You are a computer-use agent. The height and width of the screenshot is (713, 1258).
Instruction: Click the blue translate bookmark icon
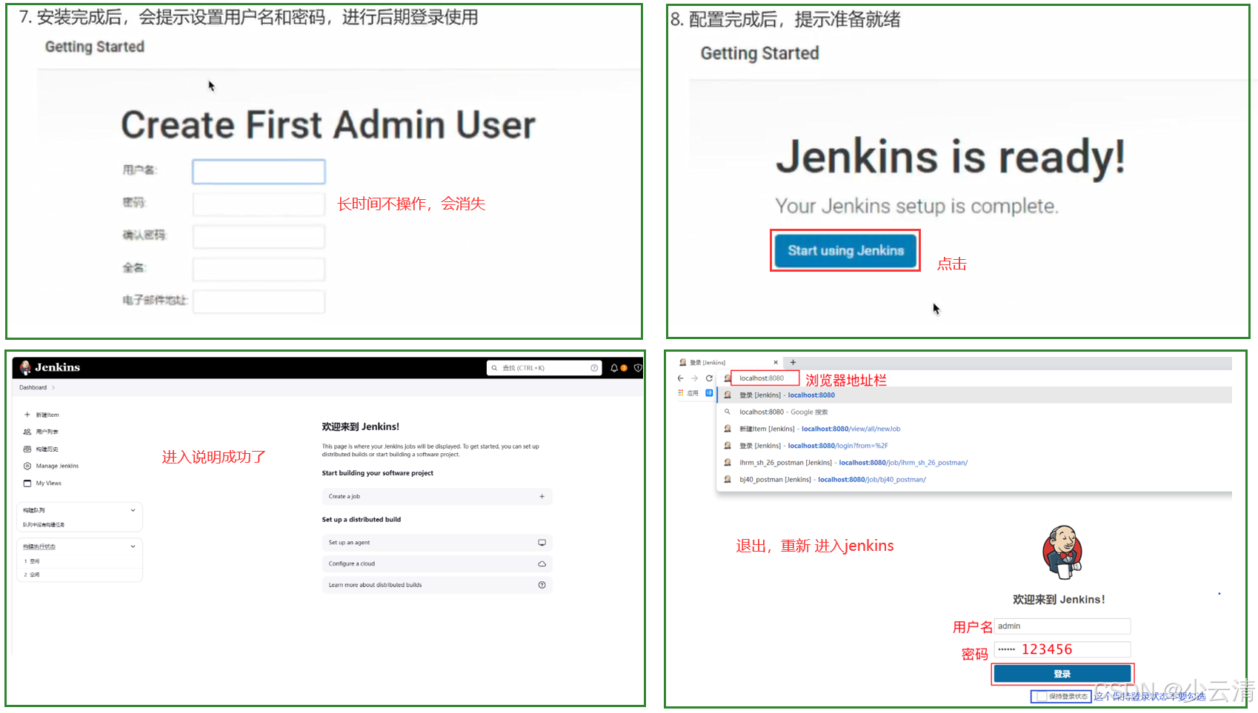[709, 393]
